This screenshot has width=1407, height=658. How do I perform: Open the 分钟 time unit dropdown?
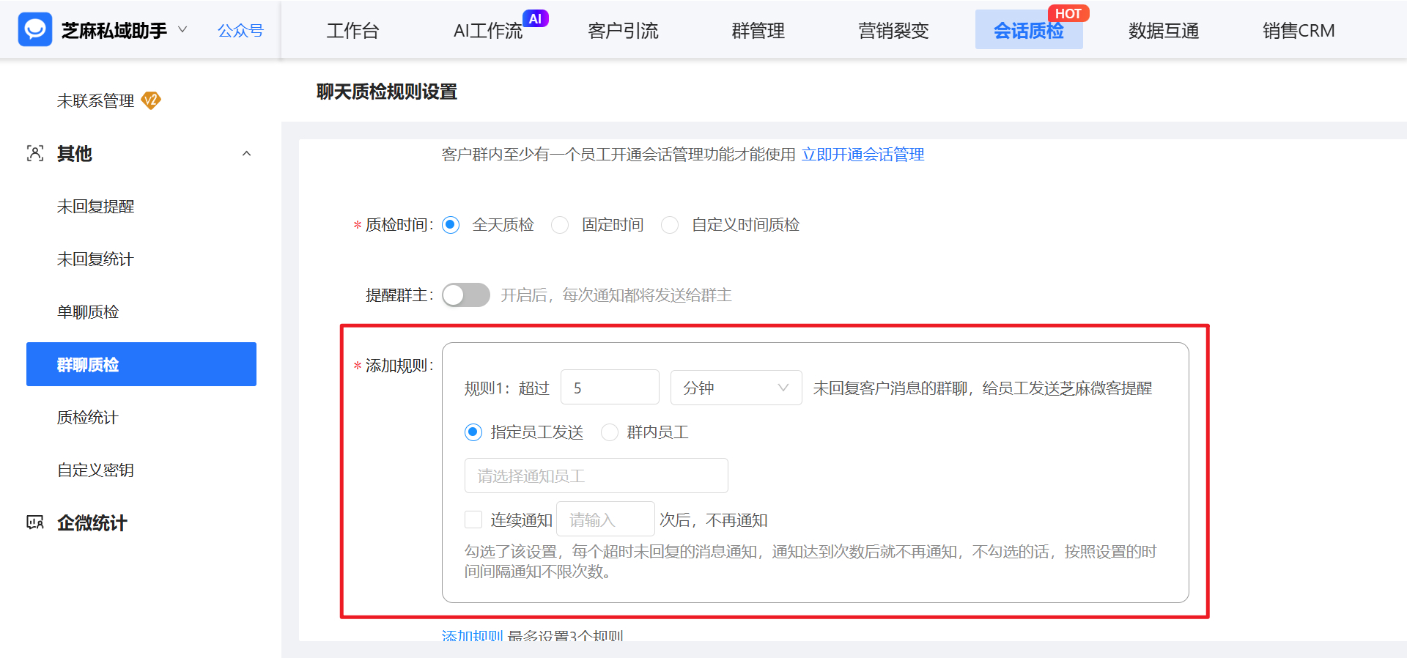[736, 388]
